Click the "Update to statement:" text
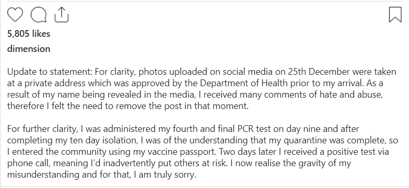The image size is (409, 188). pyautogui.click(x=50, y=72)
